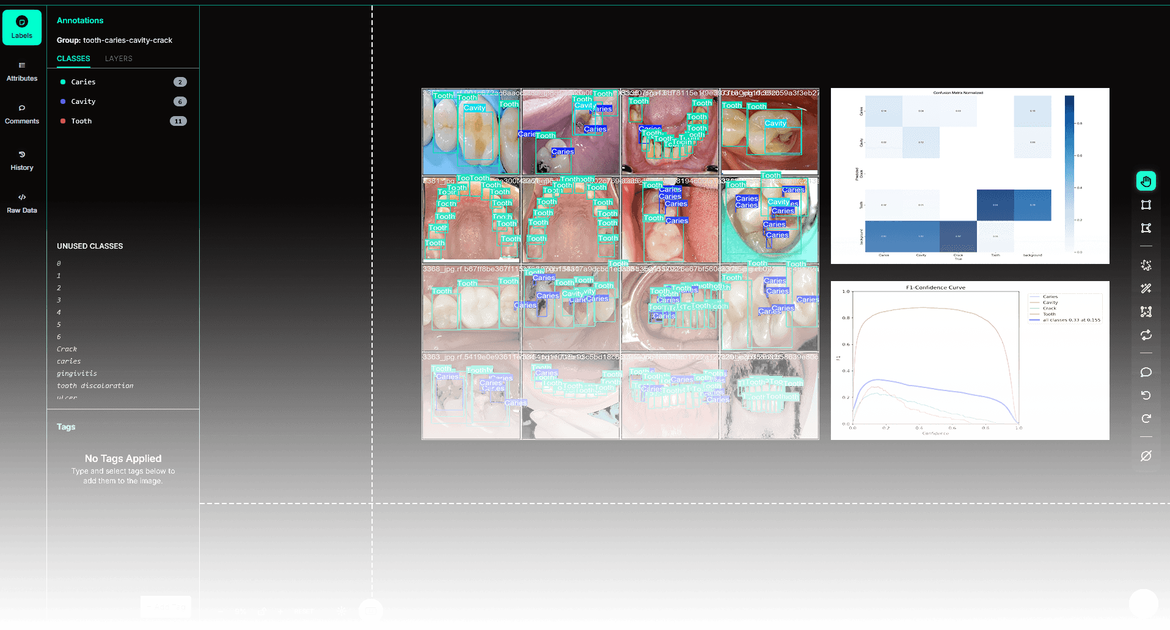This screenshot has height=630, width=1170.
Task: Open the History sidebar panel
Action: pos(22,161)
